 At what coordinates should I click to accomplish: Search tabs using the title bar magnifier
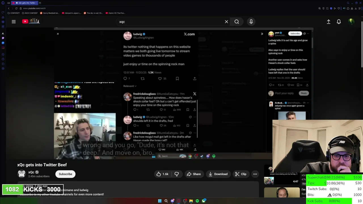coord(348,3)
